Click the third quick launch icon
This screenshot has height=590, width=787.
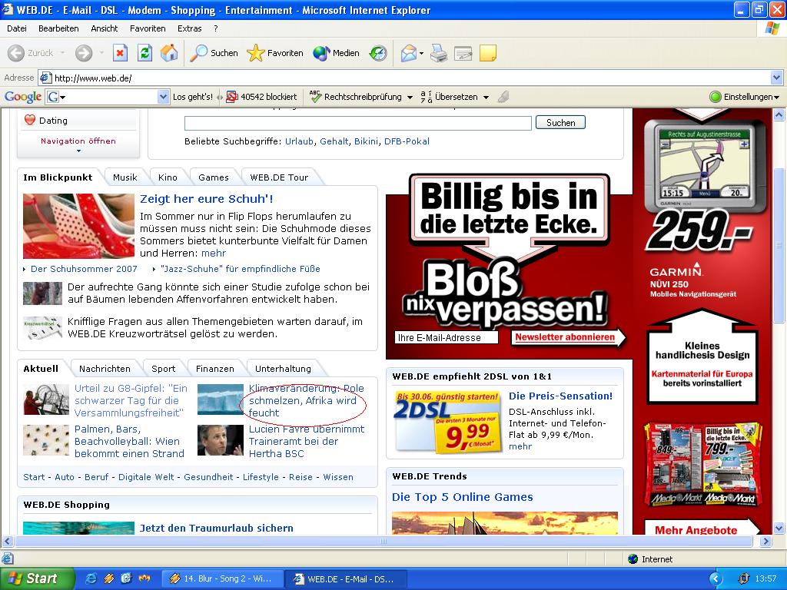tap(126, 578)
